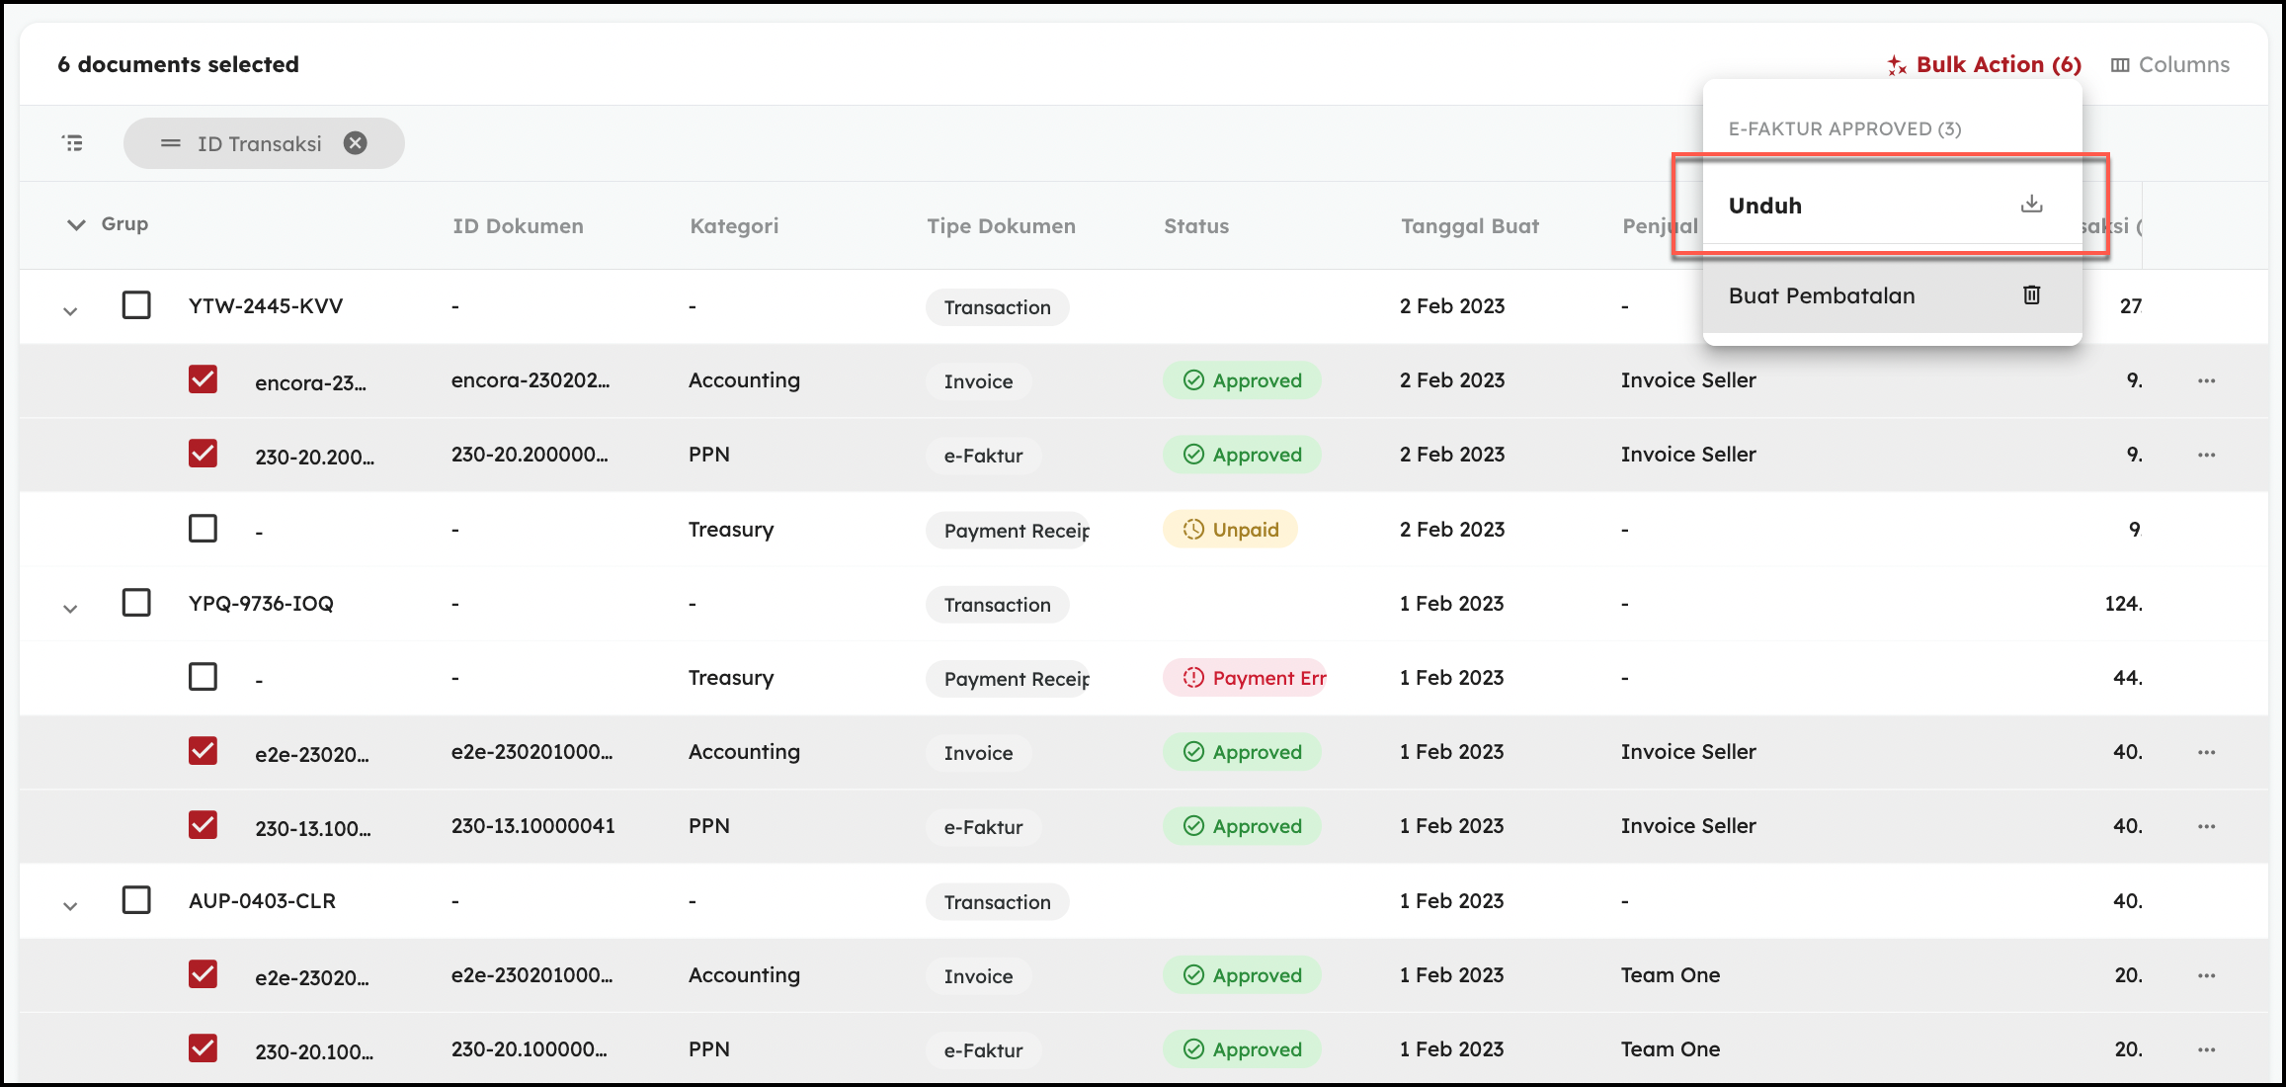Click the trash icon beside Buat Pembatalan

[2031, 295]
